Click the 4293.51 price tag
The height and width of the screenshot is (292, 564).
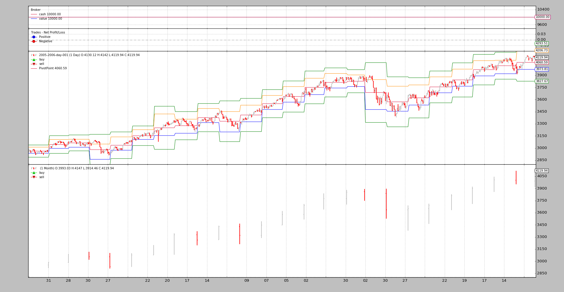[541, 43]
